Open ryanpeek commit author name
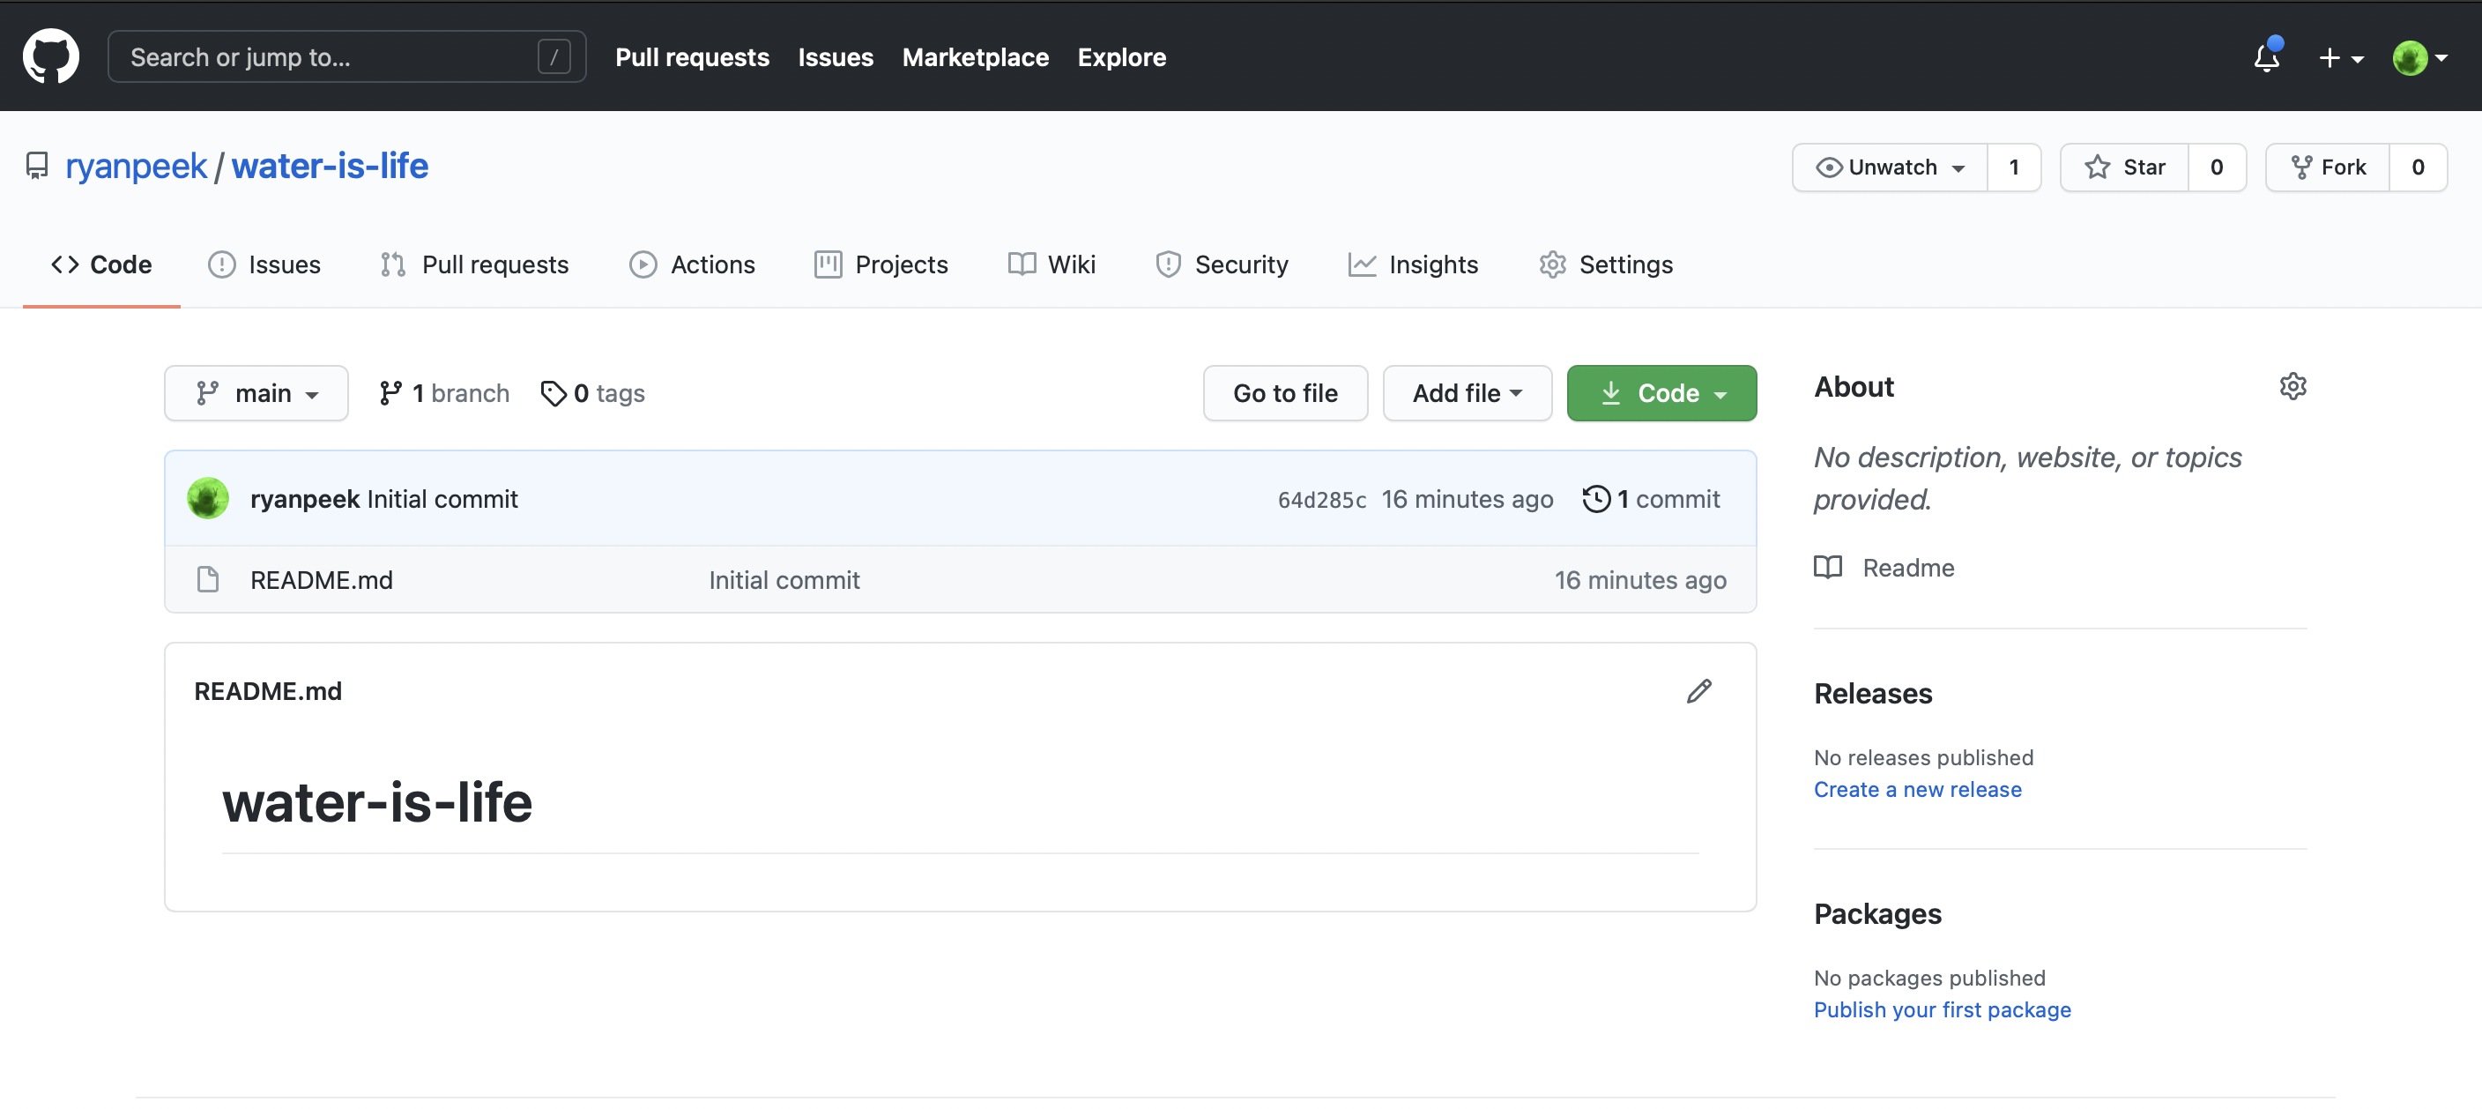This screenshot has height=1109, width=2482. point(304,499)
